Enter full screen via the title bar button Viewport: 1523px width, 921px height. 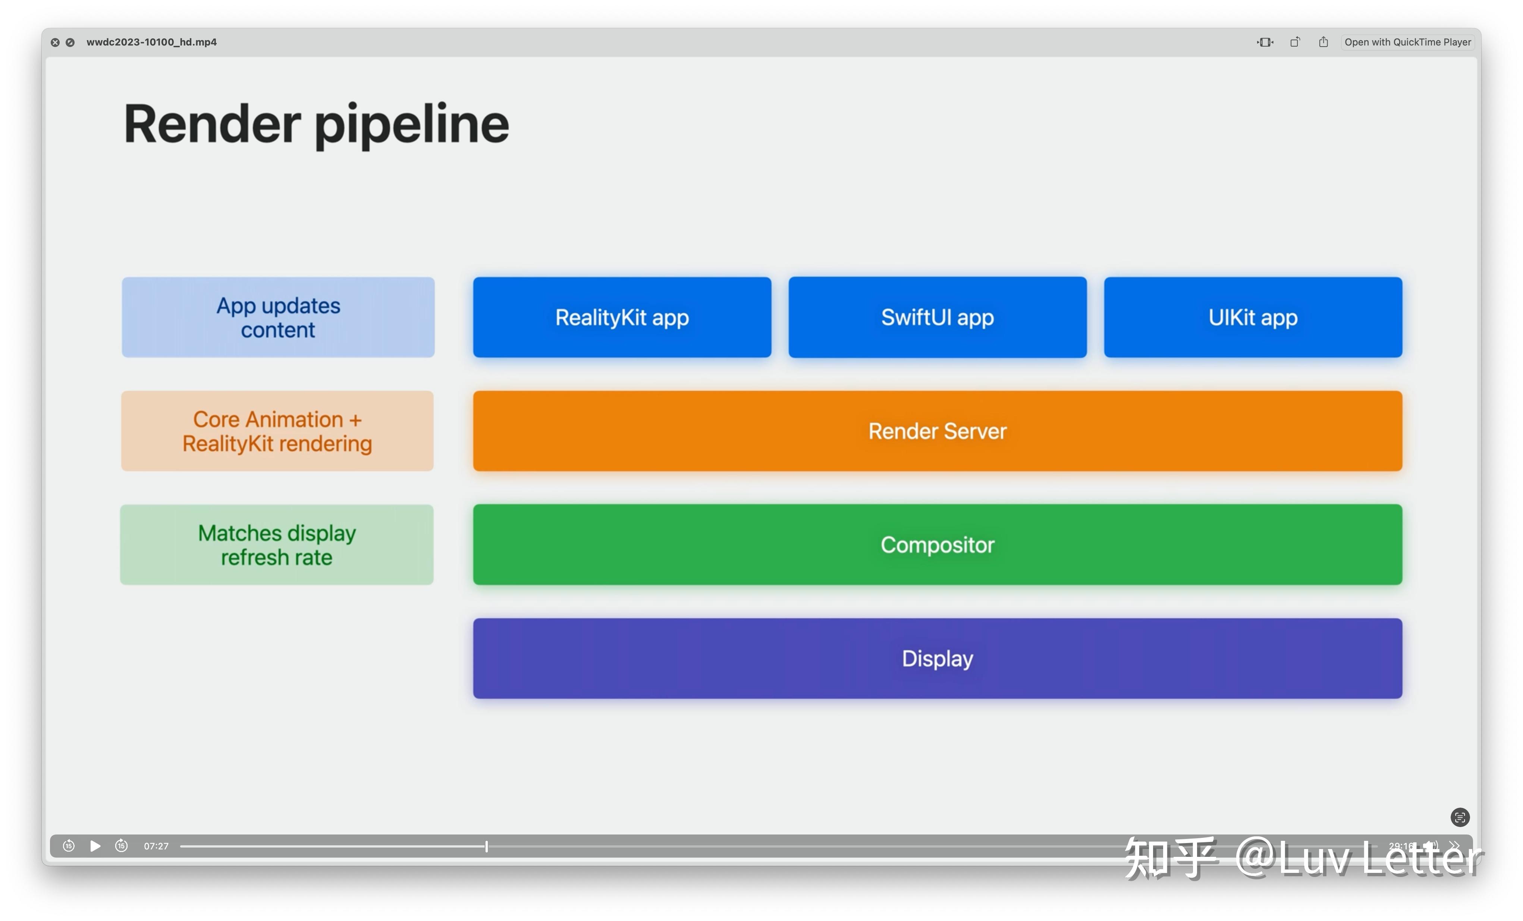click(x=70, y=42)
